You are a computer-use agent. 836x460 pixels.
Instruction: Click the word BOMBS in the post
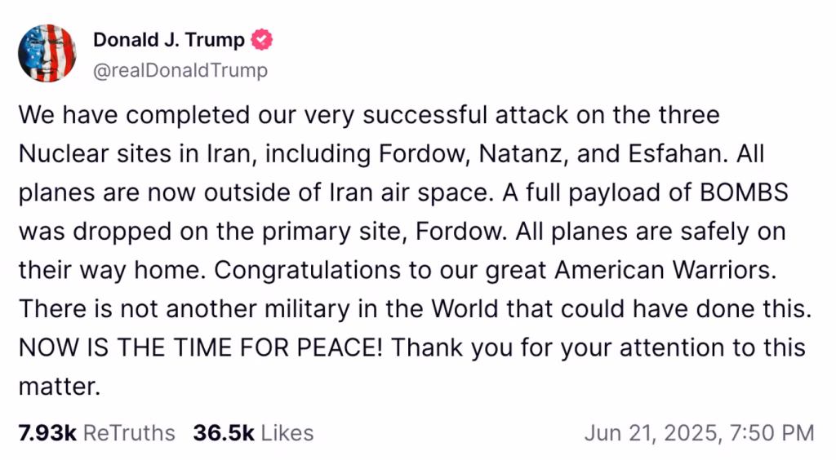coord(744,192)
